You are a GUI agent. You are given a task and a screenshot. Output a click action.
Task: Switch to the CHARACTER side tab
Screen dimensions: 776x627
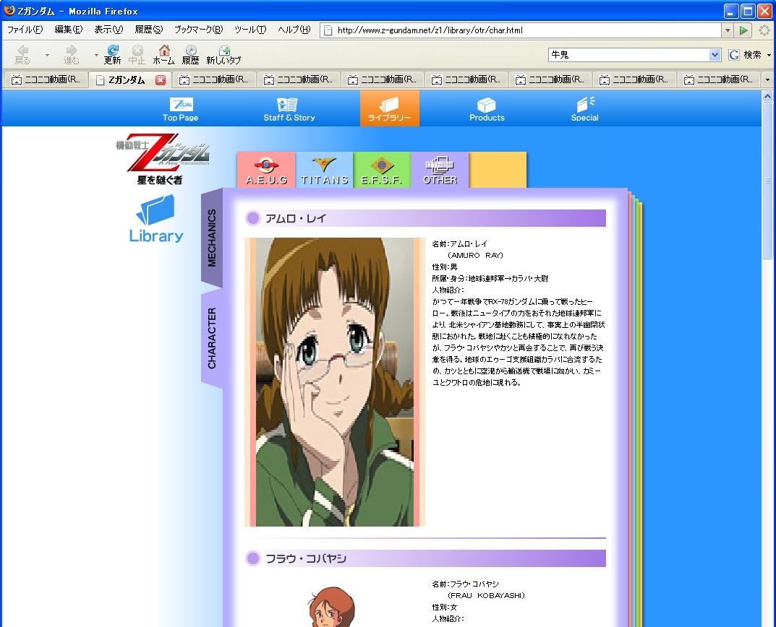[212, 338]
